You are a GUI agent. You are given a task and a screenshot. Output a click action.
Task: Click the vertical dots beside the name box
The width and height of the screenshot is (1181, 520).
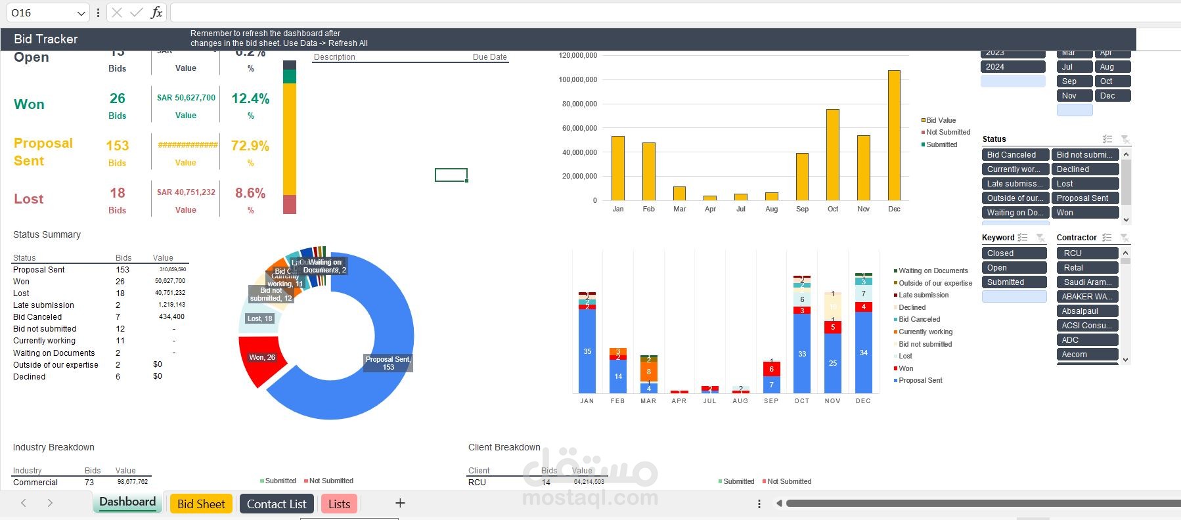click(98, 12)
